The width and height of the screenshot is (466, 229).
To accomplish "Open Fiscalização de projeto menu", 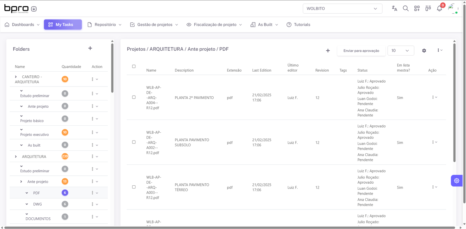I will click(214, 25).
